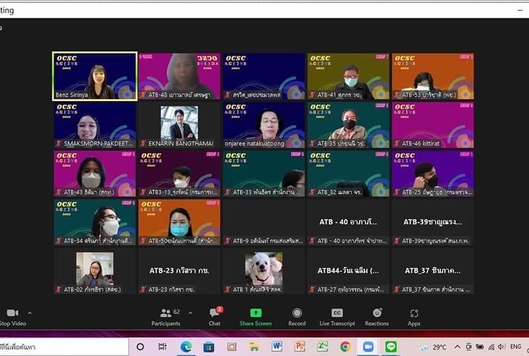Toggle Stop Video camera
This screenshot has width=529, height=356.
(x=12, y=316)
